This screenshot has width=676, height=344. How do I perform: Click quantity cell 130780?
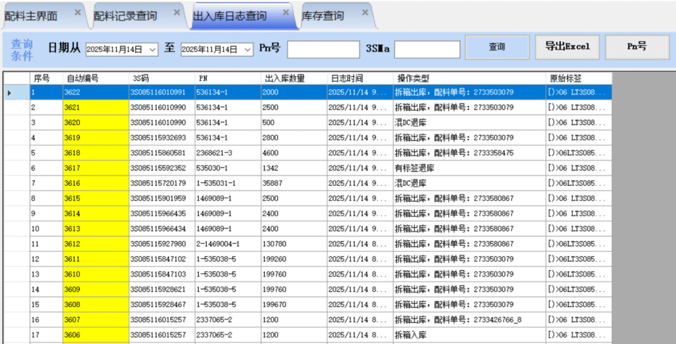[x=294, y=244]
